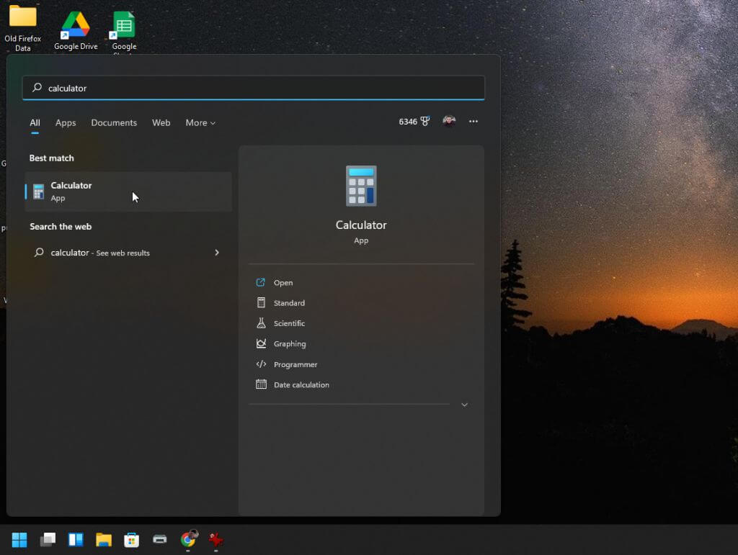Select the Web filter tab
Screen dimensions: 738x555
click(x=161, y=123)
